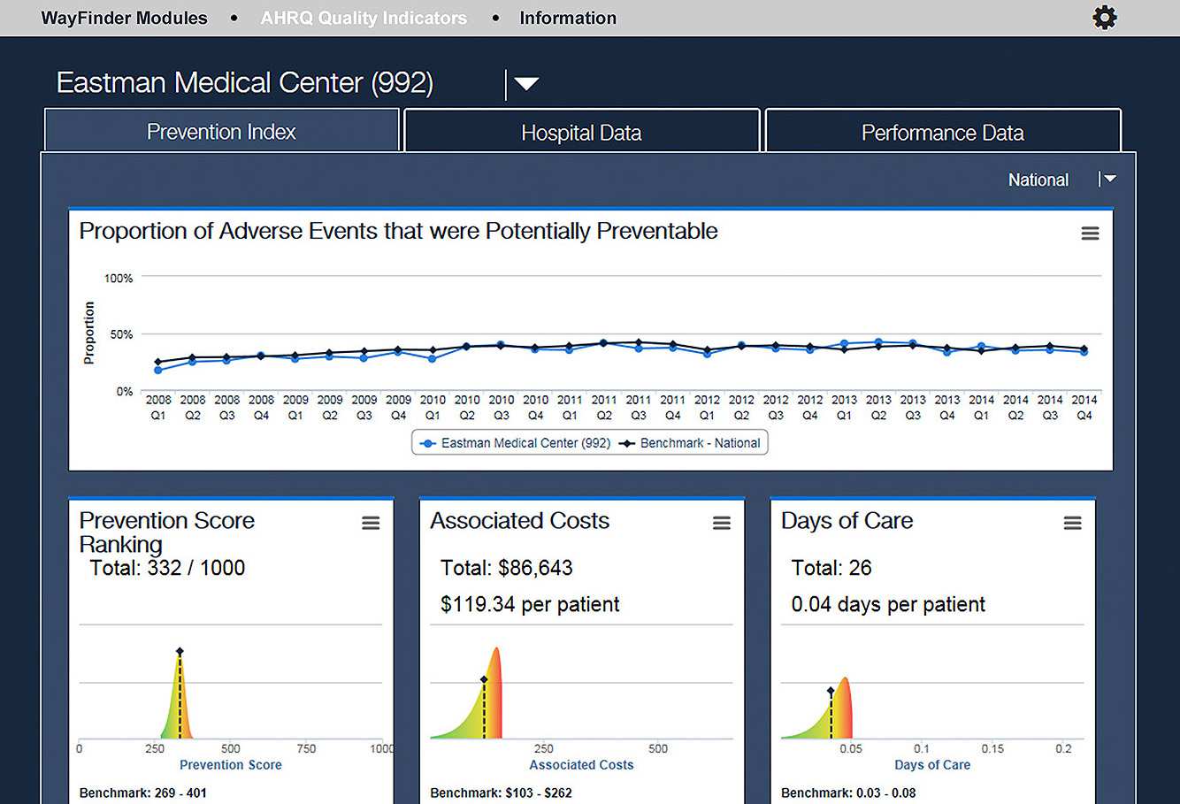Click the National benchmark selector label
1180x804 pixels.
[x=1038, y=180]
